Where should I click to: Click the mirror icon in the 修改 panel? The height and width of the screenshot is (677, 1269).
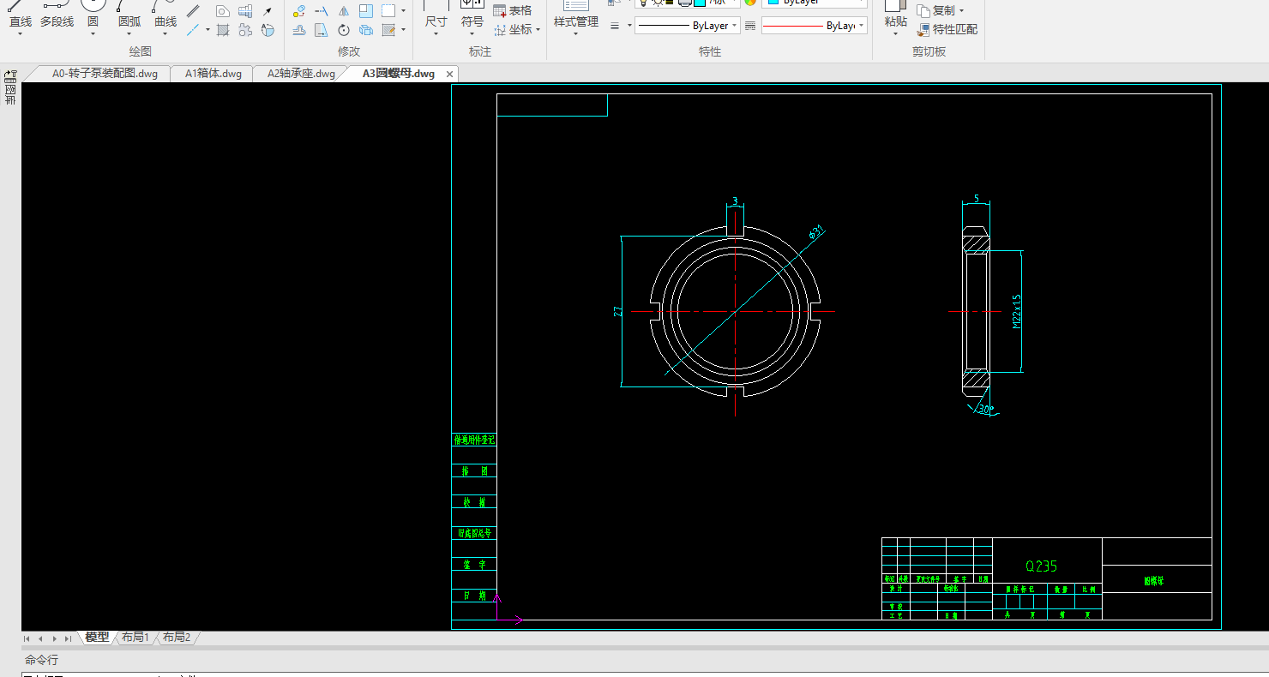tap(343, 11)
